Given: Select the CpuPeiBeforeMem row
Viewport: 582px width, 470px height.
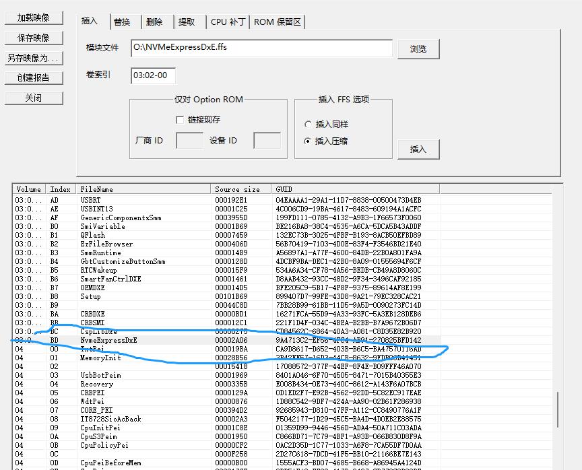Looking at the screenshot, I should (226, 463).
